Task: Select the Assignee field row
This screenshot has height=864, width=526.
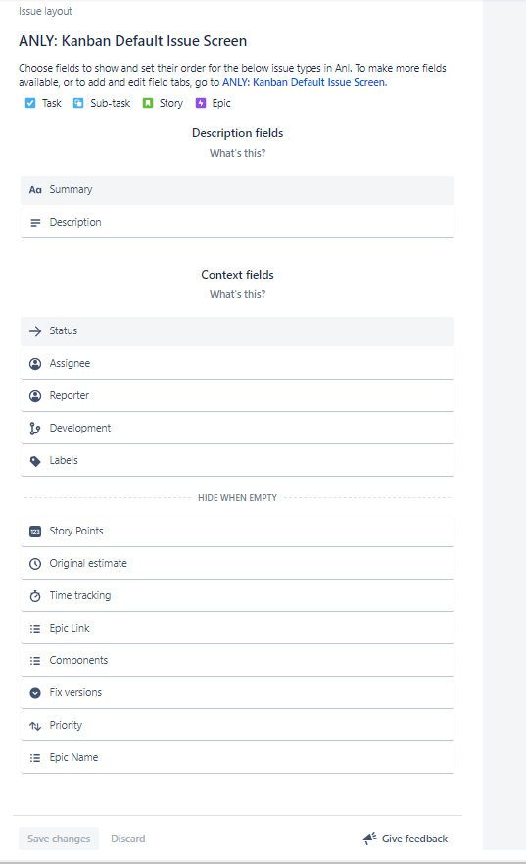Action: (237, 364)
